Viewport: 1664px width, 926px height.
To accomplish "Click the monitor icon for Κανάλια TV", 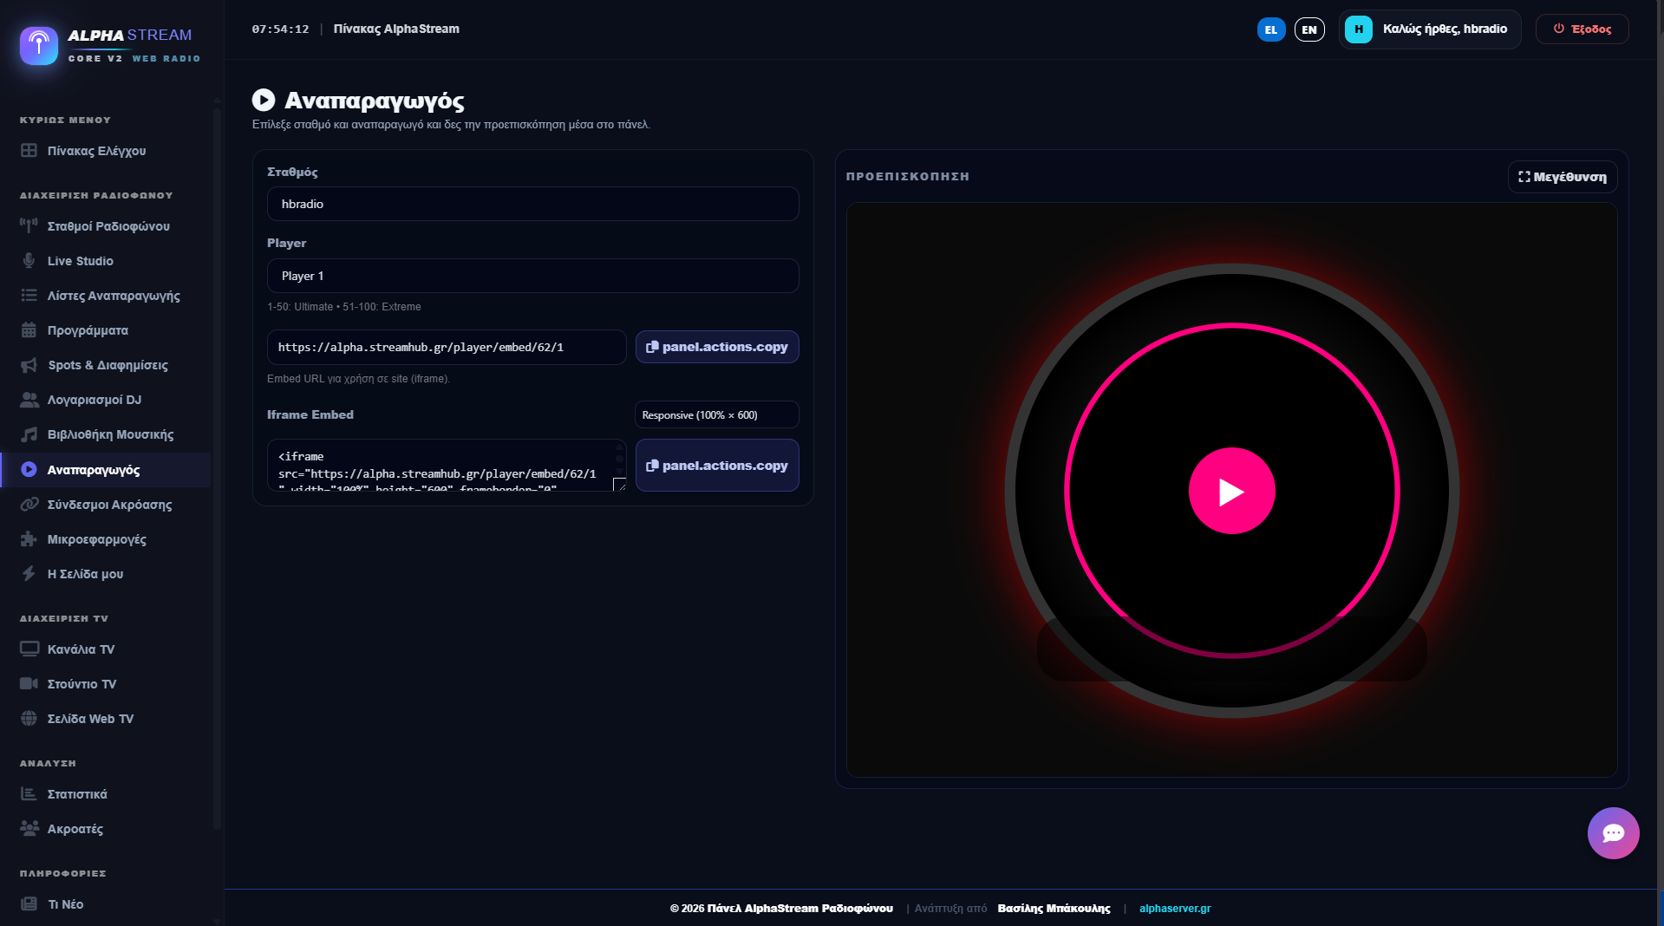I will 29,649.
